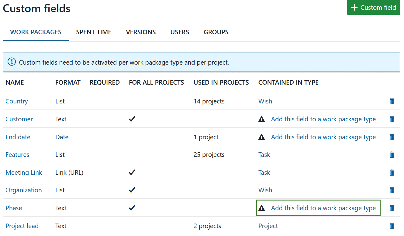
Task: Delete the Phase custom field
Action: 392,208
